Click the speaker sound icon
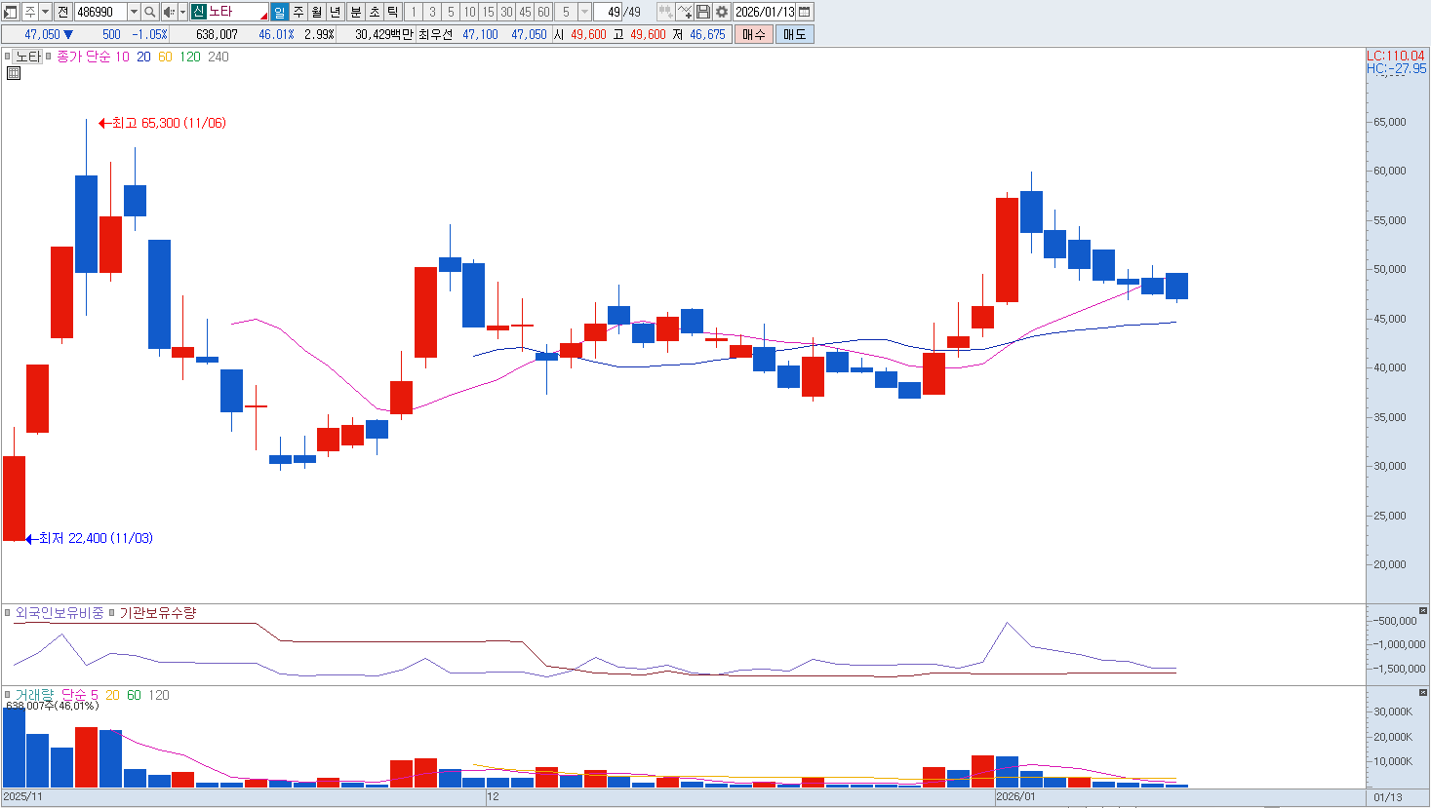Image resolution: width=1431 pixels, height=808 pixels. [x=169, y=12]
